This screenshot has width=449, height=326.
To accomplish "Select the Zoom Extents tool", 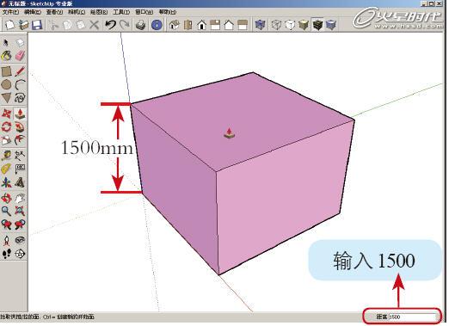I will [20, 212].
